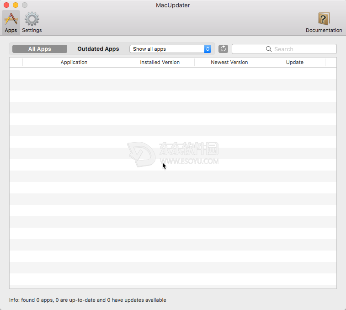Open the Apps toolbar tab
The height and width of the screenshot is (310, 346).
tap(11, 22)
